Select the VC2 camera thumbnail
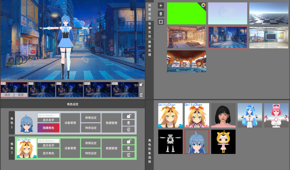This screenshot has height=170, width=290. pyautogui.click(x=42, y=89)
